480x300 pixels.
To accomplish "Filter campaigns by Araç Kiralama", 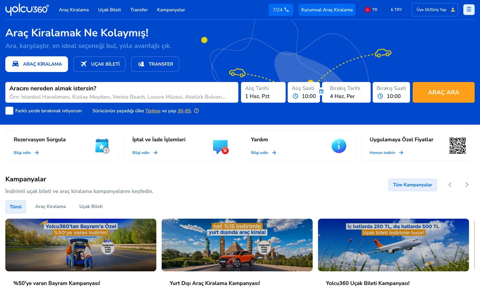I will point(51,207).
